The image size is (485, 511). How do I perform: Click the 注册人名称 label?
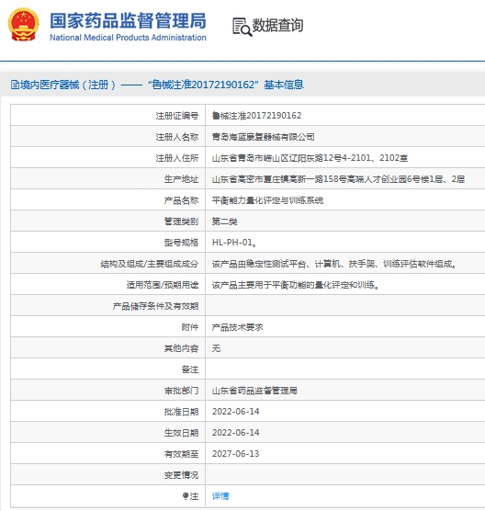[x=177, y=137]
